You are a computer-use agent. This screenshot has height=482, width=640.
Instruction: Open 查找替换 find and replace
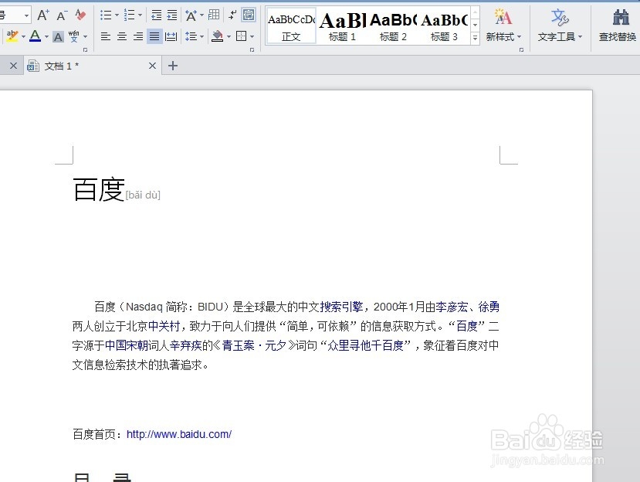(617, 26)
